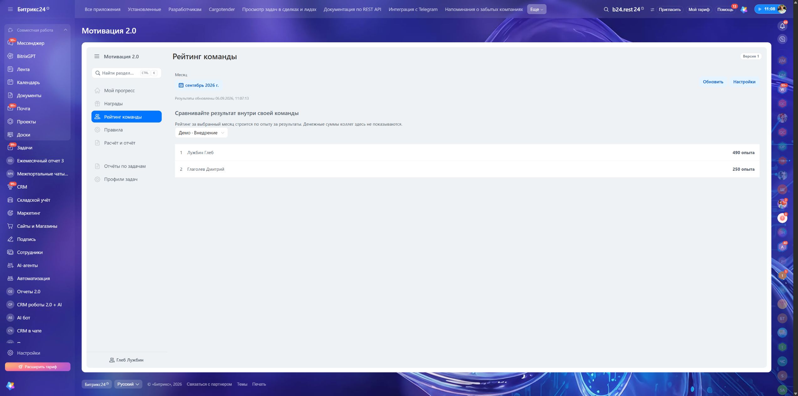
Task: Open Сотрудники section
Action: [x=30, y=253]
